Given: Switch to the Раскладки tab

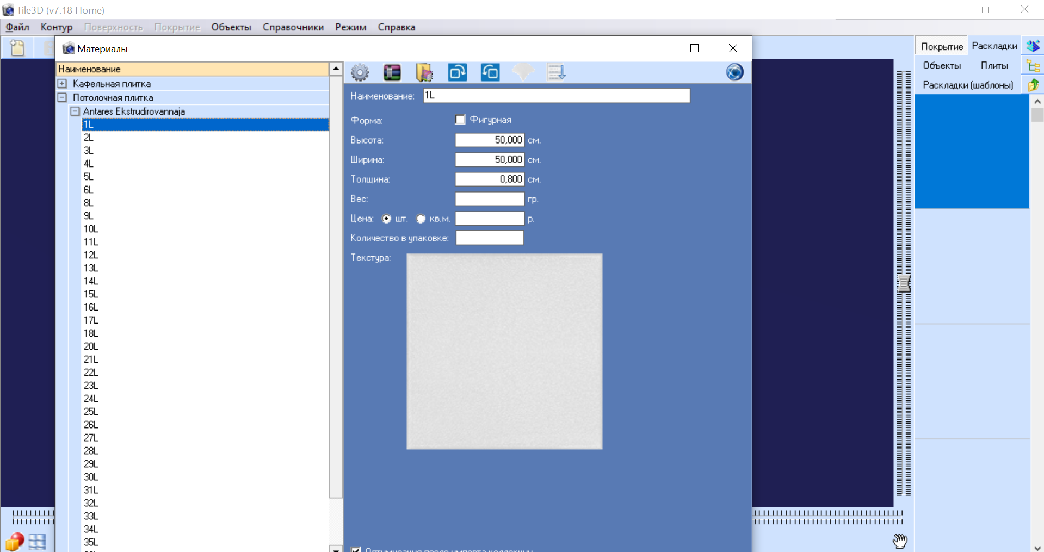Looking at the screenshot, I should [x=994, y=46].
